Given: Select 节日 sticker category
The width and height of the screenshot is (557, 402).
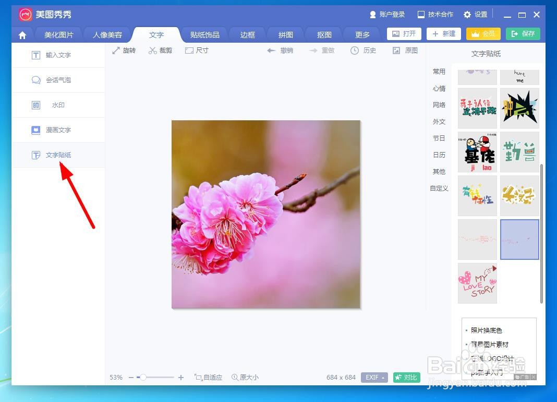Looking at the screenshot, I should point(439,139).
